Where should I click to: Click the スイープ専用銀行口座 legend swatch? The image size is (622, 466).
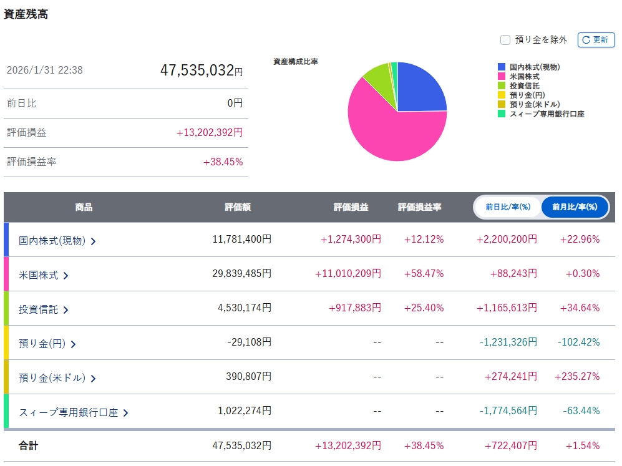tap(502, 114)
